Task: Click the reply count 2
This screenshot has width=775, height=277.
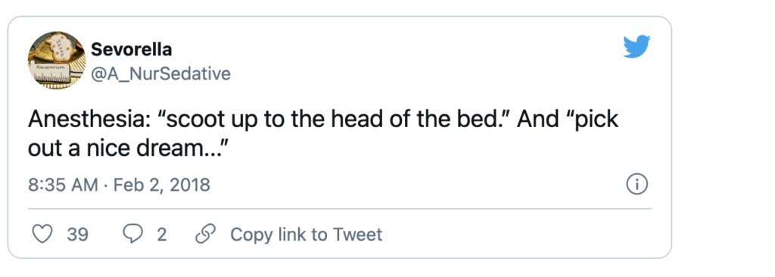Action: click(x=162, y=234)
